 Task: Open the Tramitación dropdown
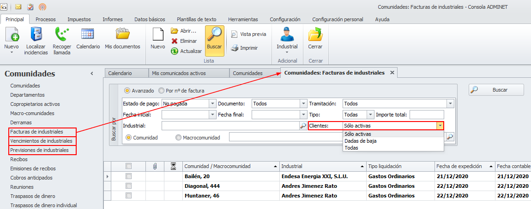pyautogui.click(x=450, y=104)
